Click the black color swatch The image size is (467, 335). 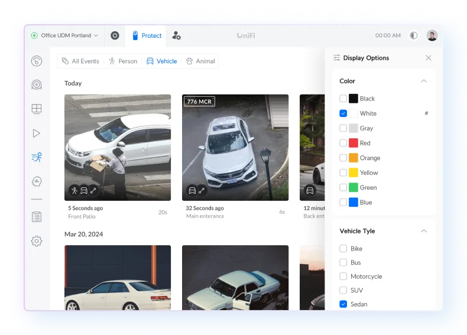point(354,99)
